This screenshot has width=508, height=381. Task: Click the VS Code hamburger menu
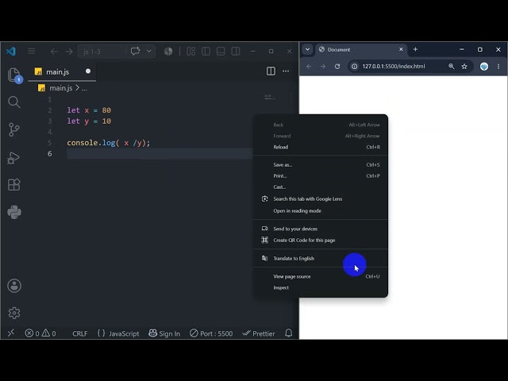click(32, 51)
